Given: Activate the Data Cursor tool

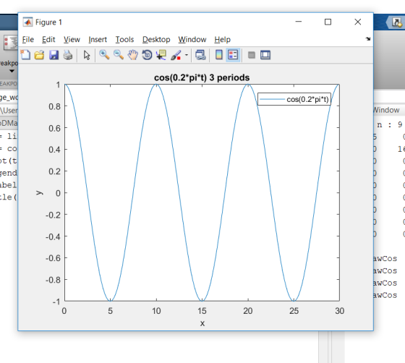Looking at the screenshot, I should click(x=161, y=55).
